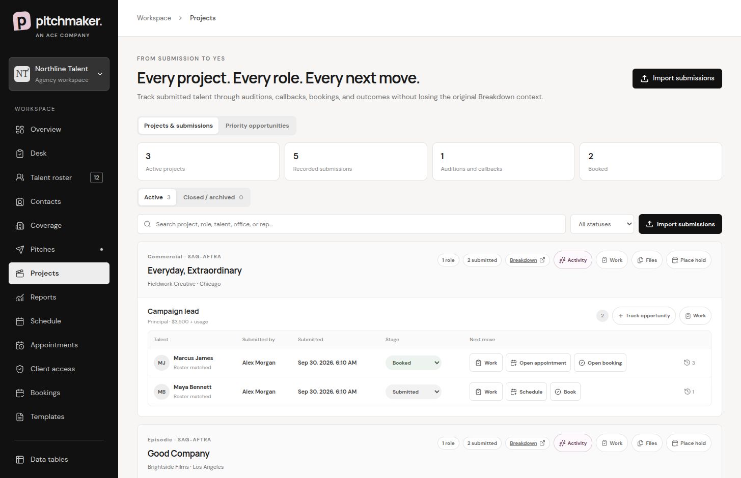Screen dimensions: 741x478
Task: Open Files for Everyday, Extraordinary
Action: (647, 260)
